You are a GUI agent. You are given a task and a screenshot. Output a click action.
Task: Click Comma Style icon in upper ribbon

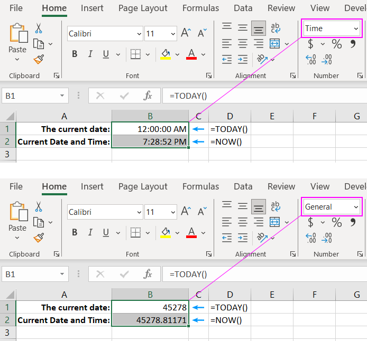coord(353,44)
